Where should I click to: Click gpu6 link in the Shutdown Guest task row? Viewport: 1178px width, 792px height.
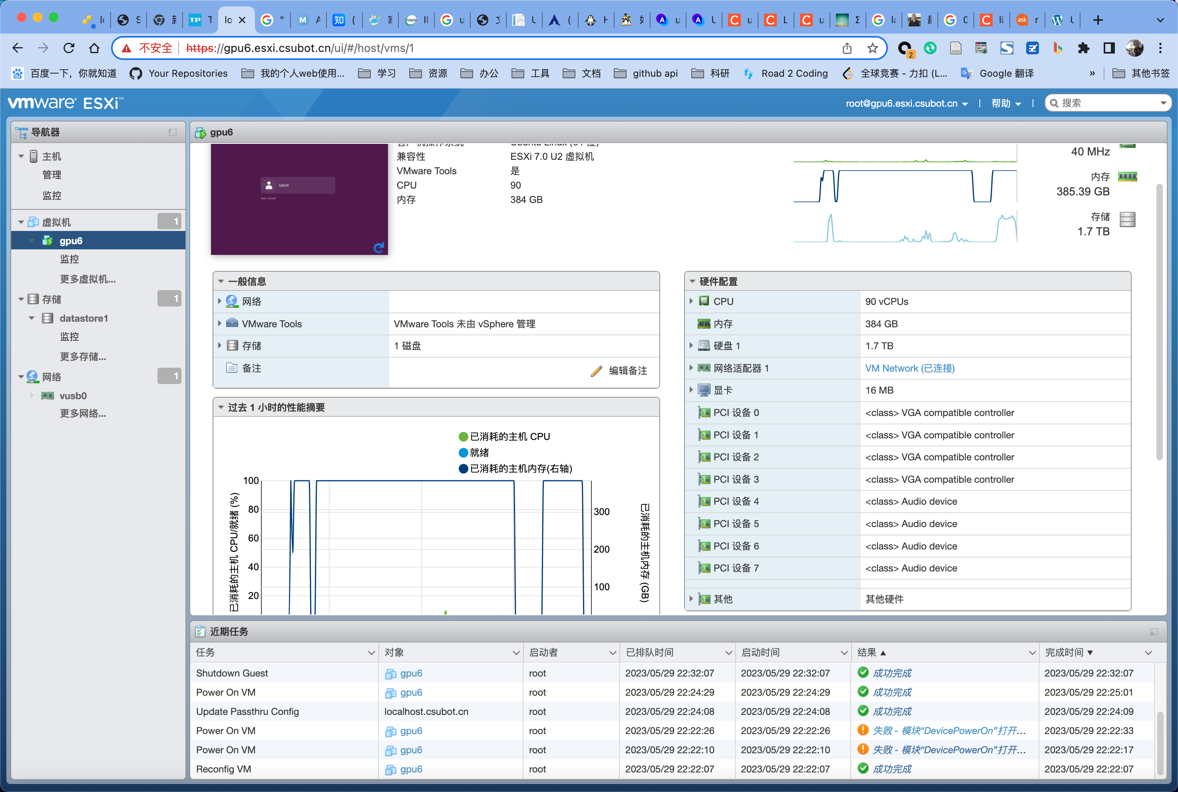411,673
